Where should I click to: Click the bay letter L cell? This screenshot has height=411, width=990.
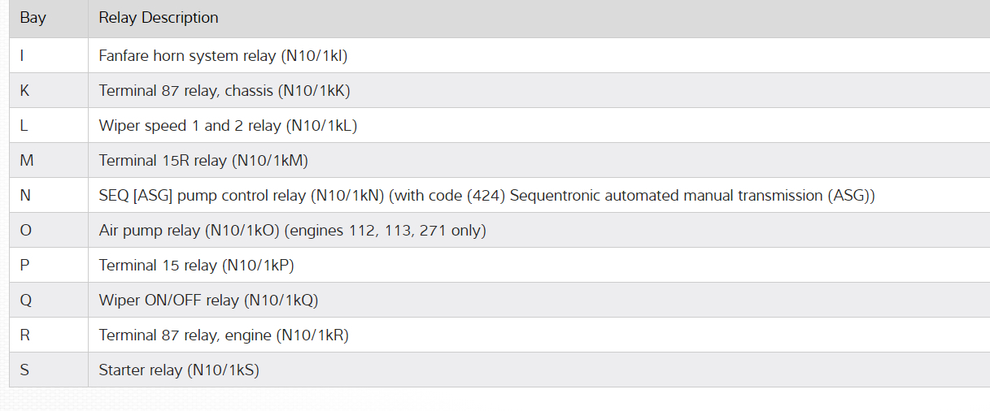[x=24, y=126]
